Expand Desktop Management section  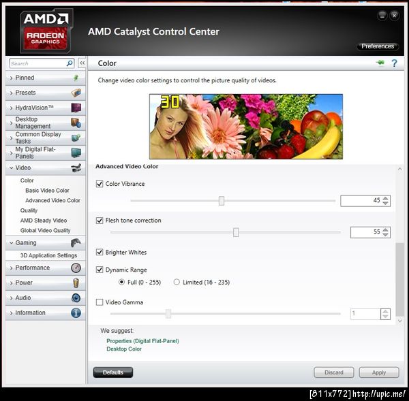(x=11, y=123)
